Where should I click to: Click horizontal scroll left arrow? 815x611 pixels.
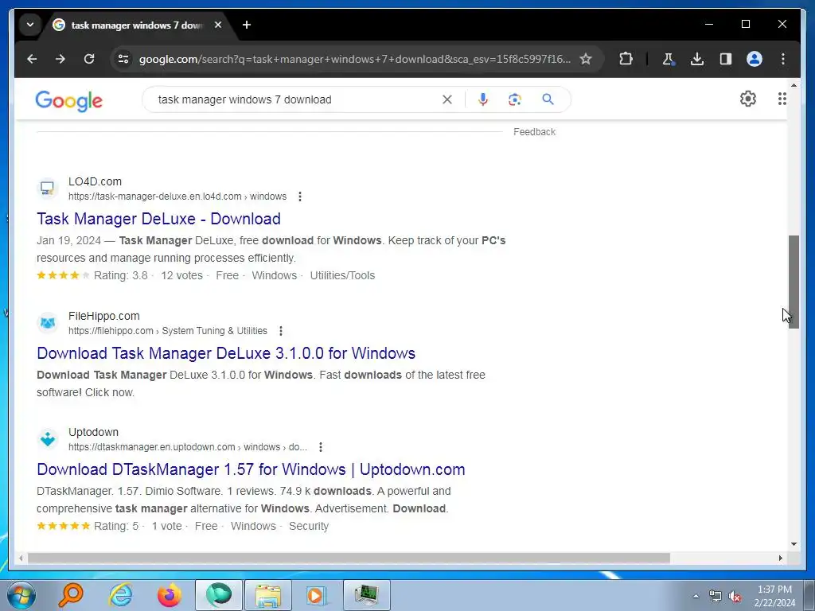pos(21,558)
